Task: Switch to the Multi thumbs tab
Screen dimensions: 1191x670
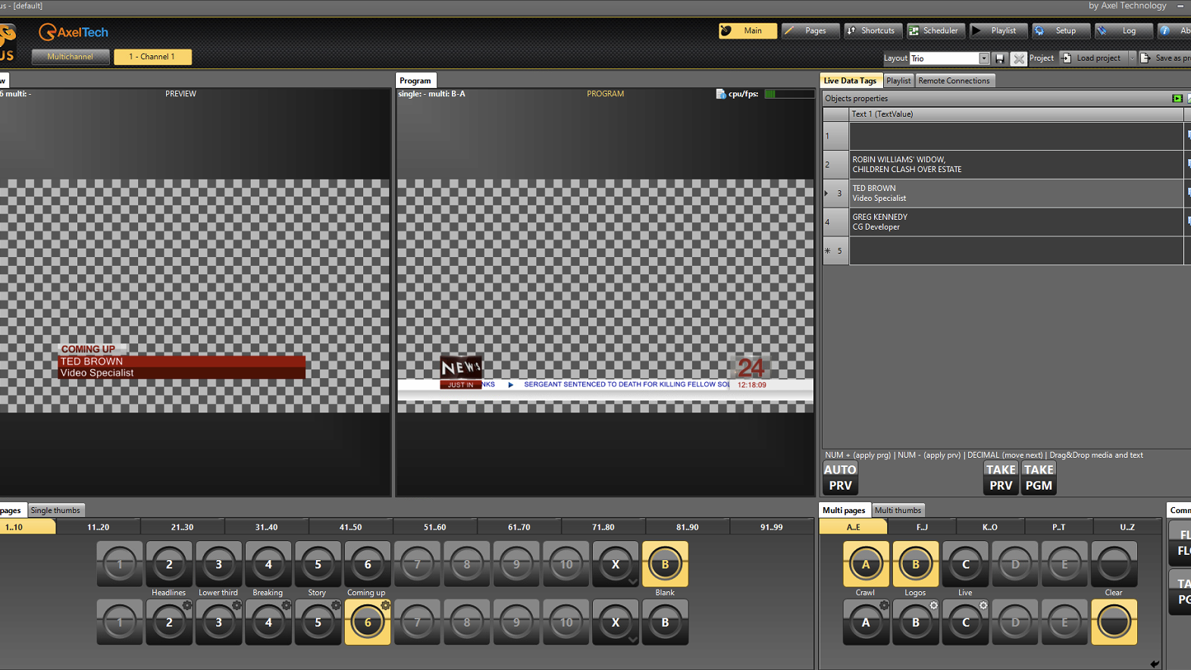Action: pos(898,511)
